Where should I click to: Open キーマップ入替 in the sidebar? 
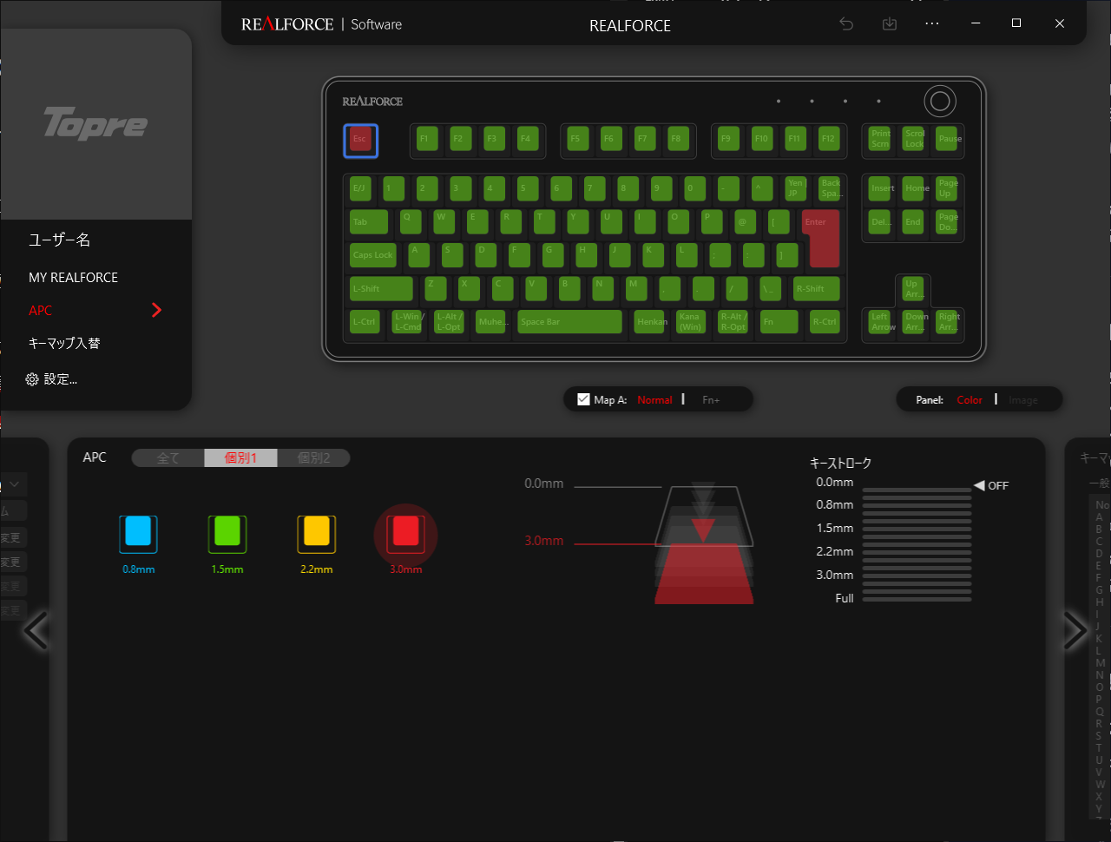coord(64,343)
